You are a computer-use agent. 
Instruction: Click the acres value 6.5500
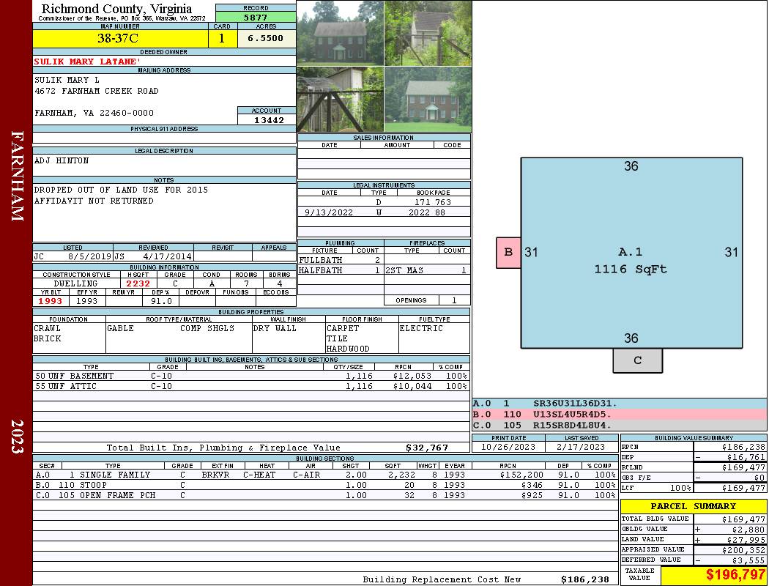[266, 39]
